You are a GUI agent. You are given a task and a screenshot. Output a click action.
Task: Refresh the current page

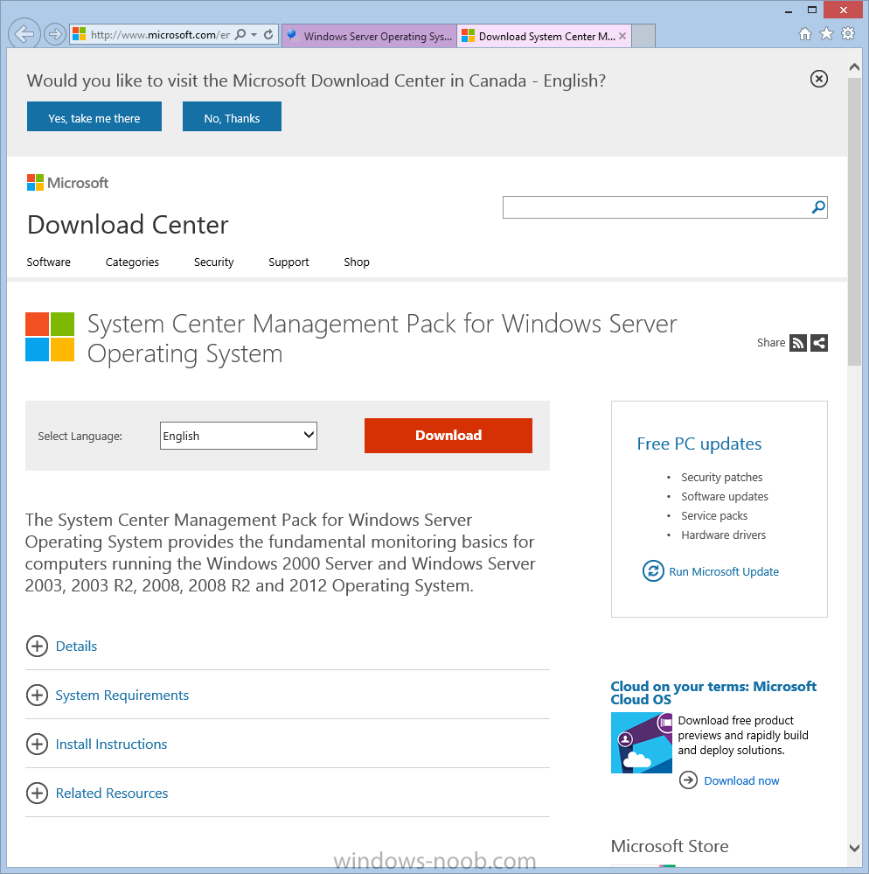[268, 35]
